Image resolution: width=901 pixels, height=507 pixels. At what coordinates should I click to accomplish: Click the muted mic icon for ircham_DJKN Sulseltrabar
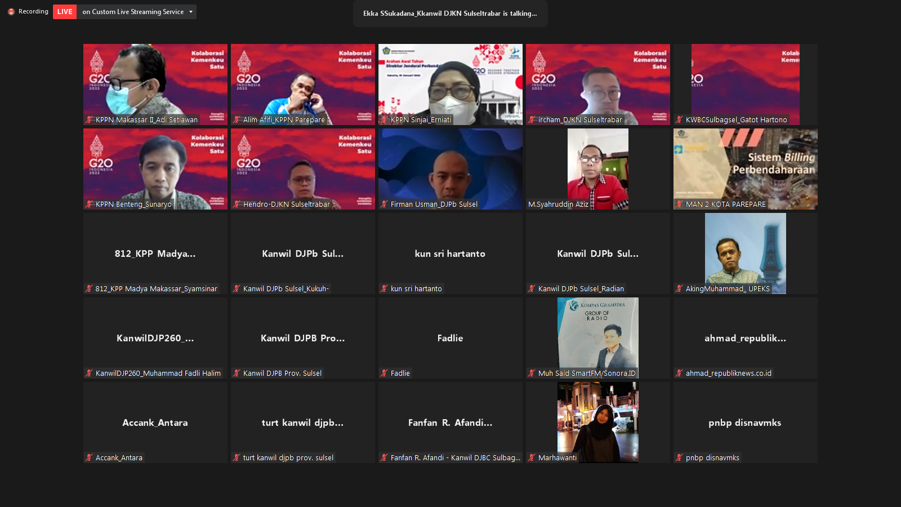532,120
